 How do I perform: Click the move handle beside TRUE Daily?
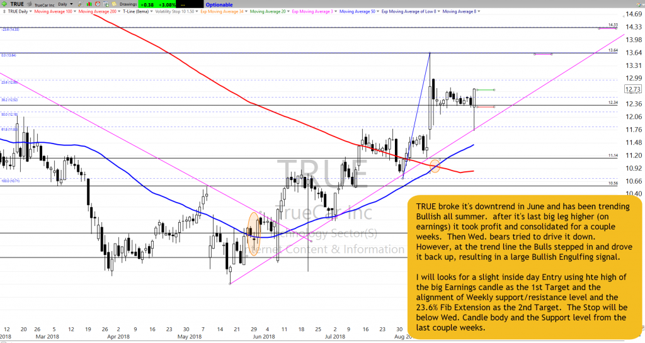tap(4, 11)
